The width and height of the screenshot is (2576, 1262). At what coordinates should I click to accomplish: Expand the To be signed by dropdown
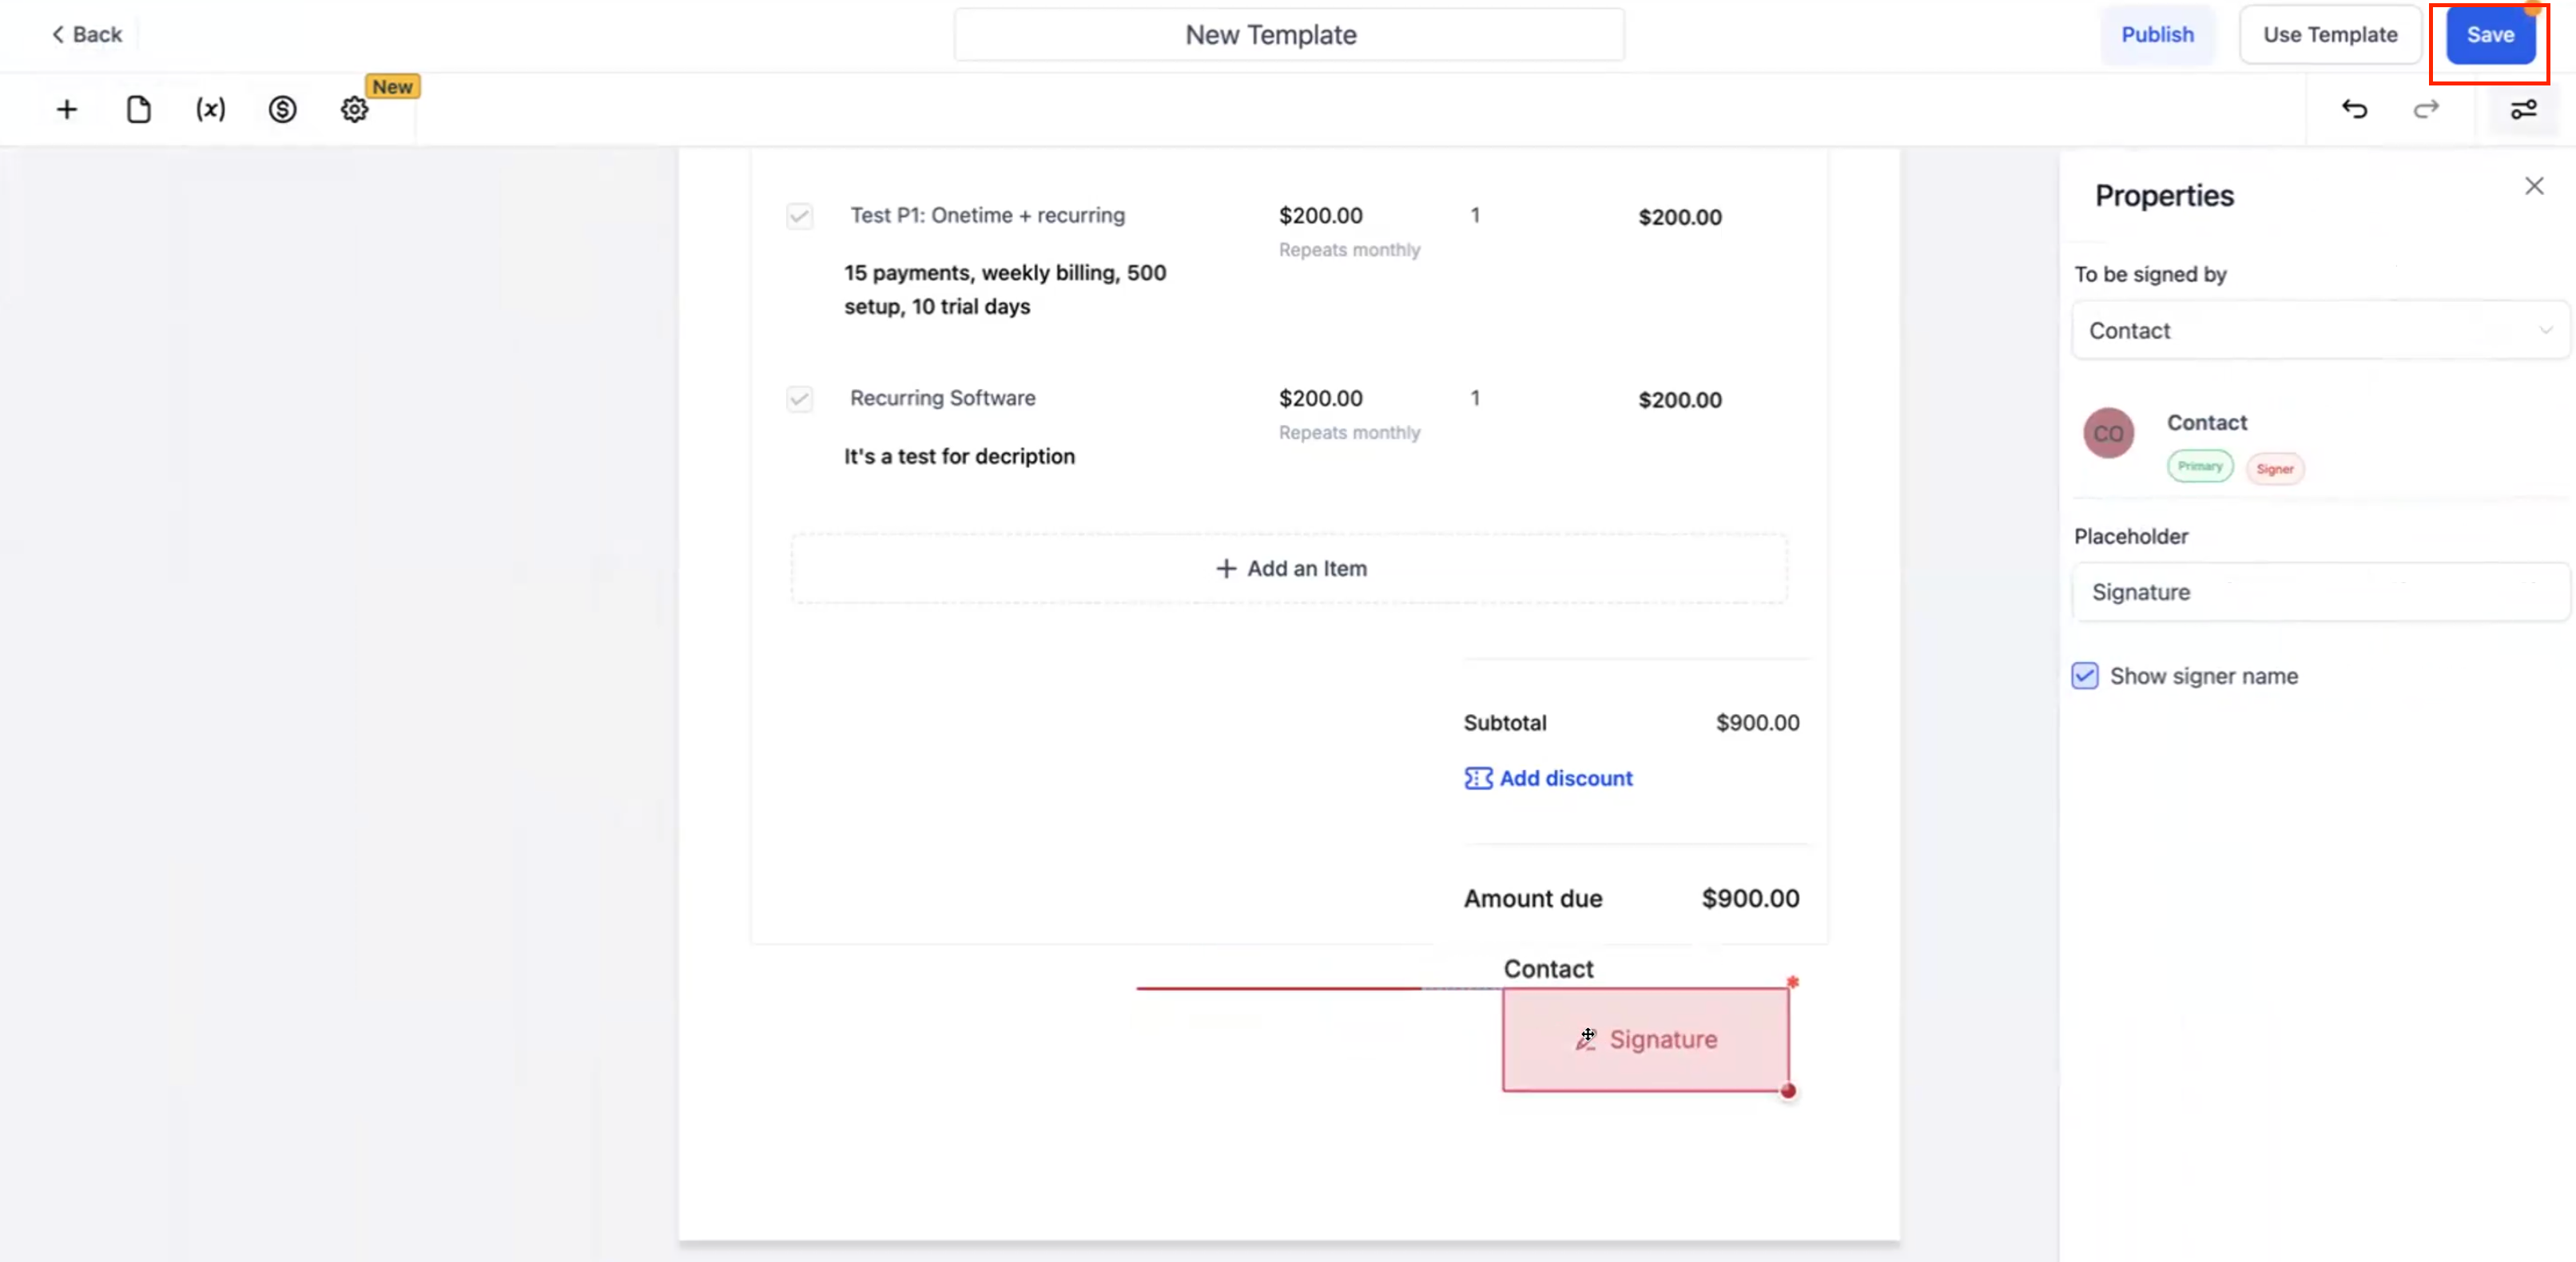(x=2320, y=330)
